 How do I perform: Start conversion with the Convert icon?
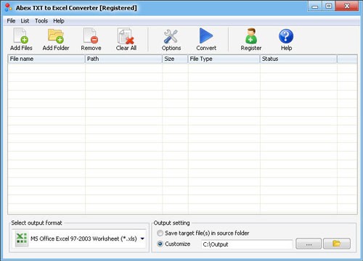click(x=206, y=39)
